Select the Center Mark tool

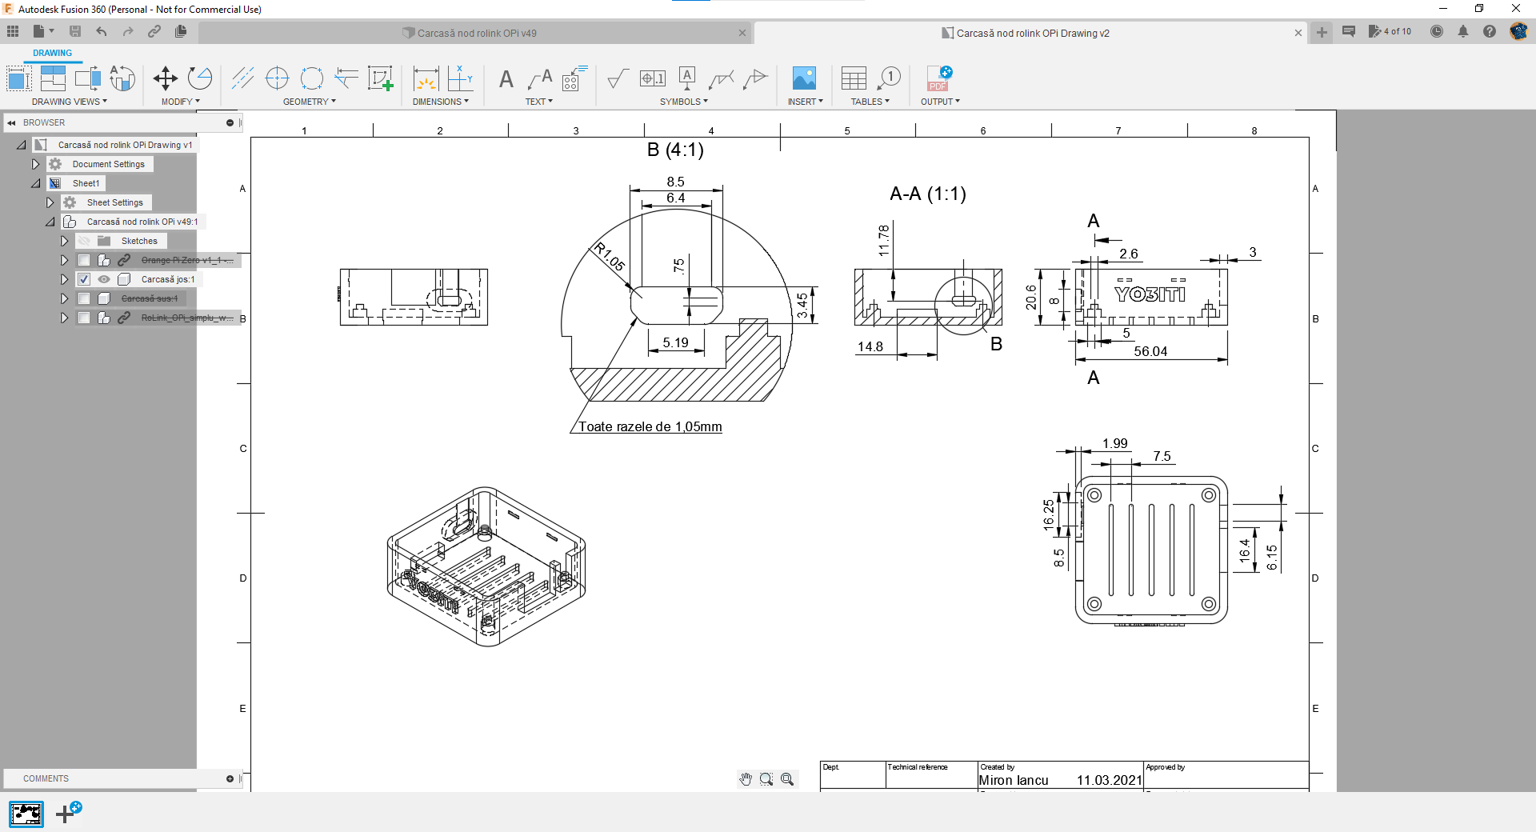coord(277,78)
